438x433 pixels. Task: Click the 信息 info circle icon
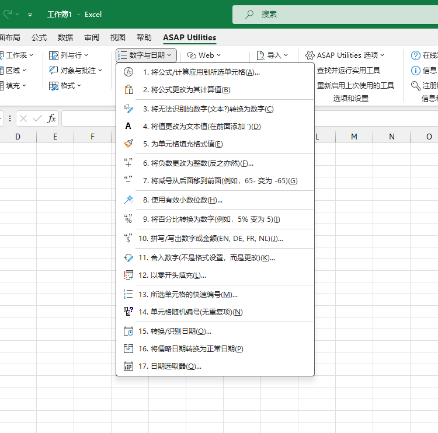416,71
